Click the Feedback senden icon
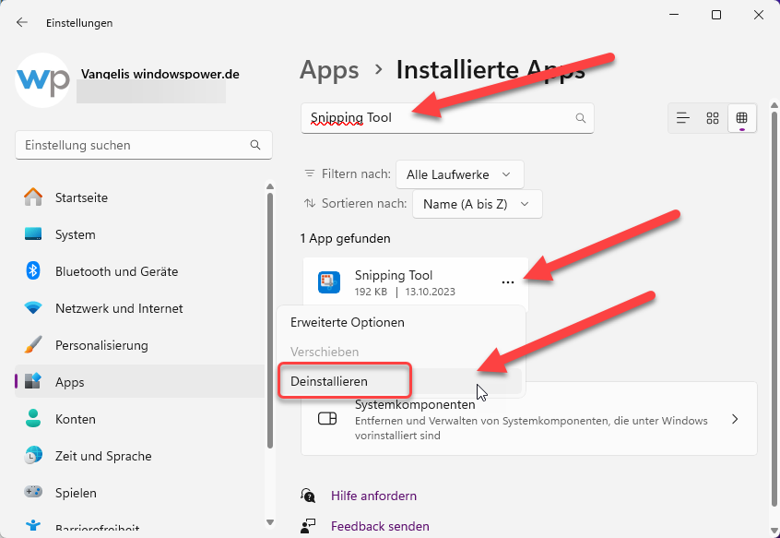This screenshot has width=780, height=538. 308,526
